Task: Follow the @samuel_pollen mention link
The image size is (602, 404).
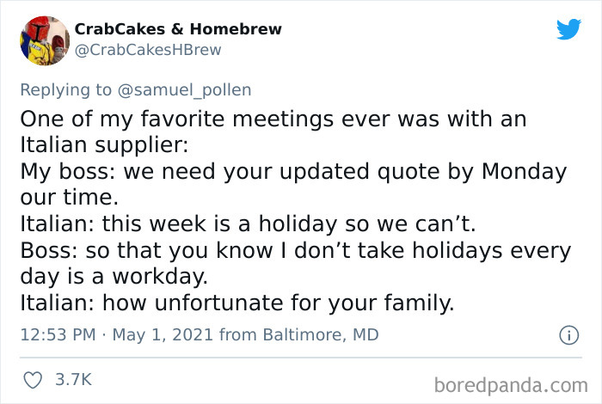Action: click(184, 89)
